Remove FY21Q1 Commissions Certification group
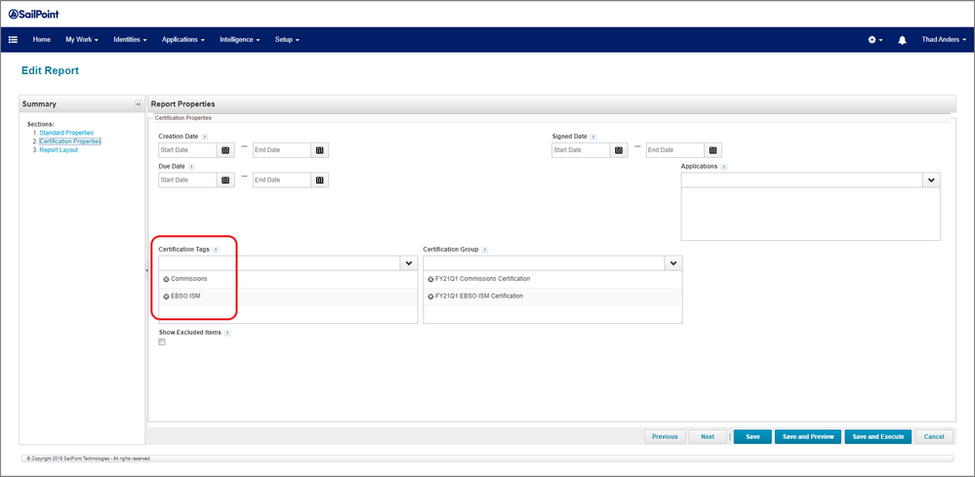Screen dimensions: 975x477 430,279
